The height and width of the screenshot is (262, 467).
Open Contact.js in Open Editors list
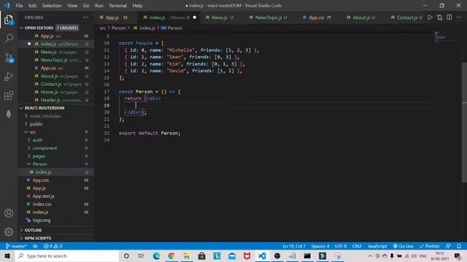point(51,84)
